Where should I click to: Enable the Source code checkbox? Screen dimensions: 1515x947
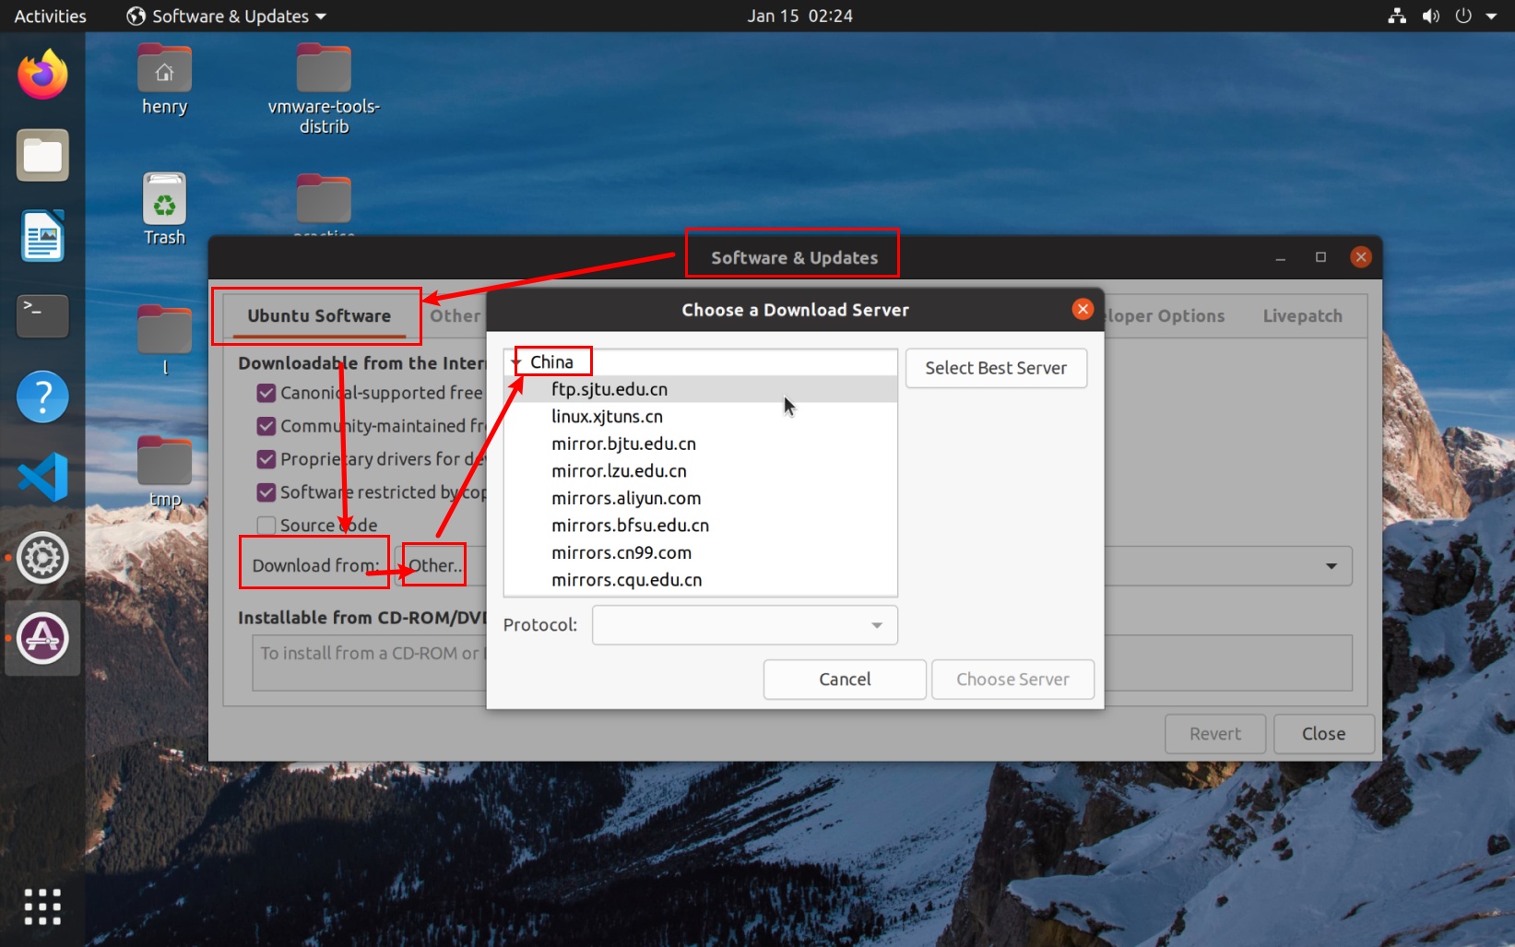point(266,526)
